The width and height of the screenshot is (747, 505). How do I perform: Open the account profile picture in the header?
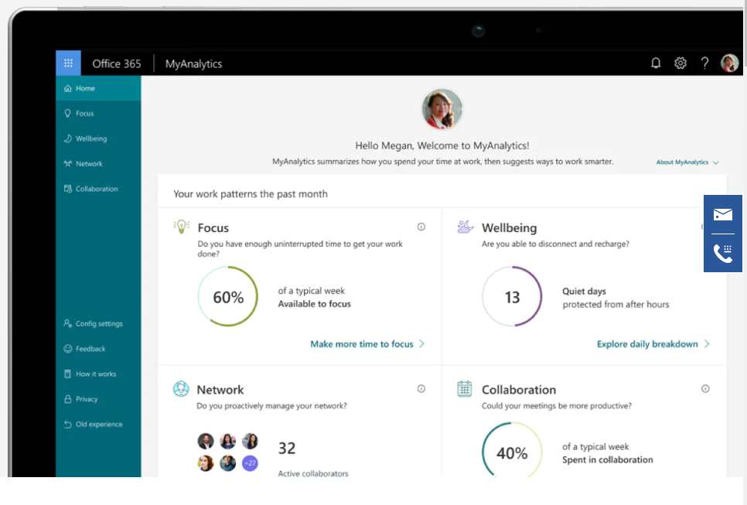click(x=729, y=63)
